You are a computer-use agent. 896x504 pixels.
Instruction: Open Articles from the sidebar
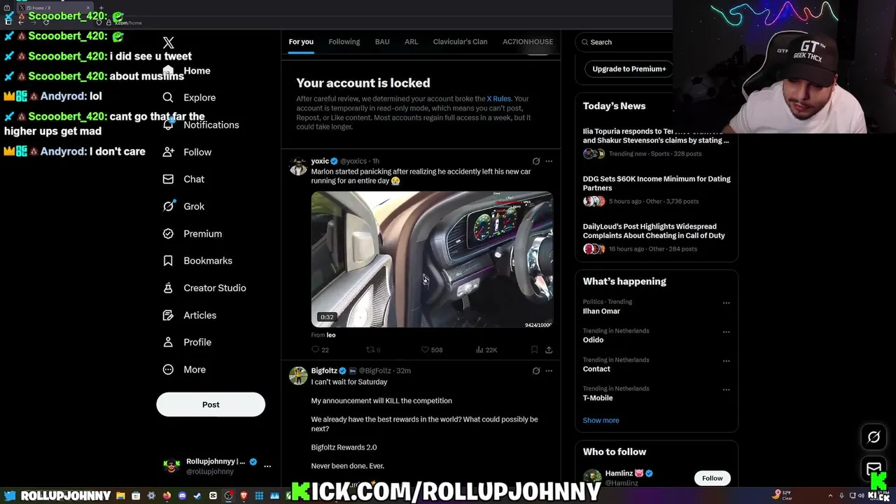point(189,315)
